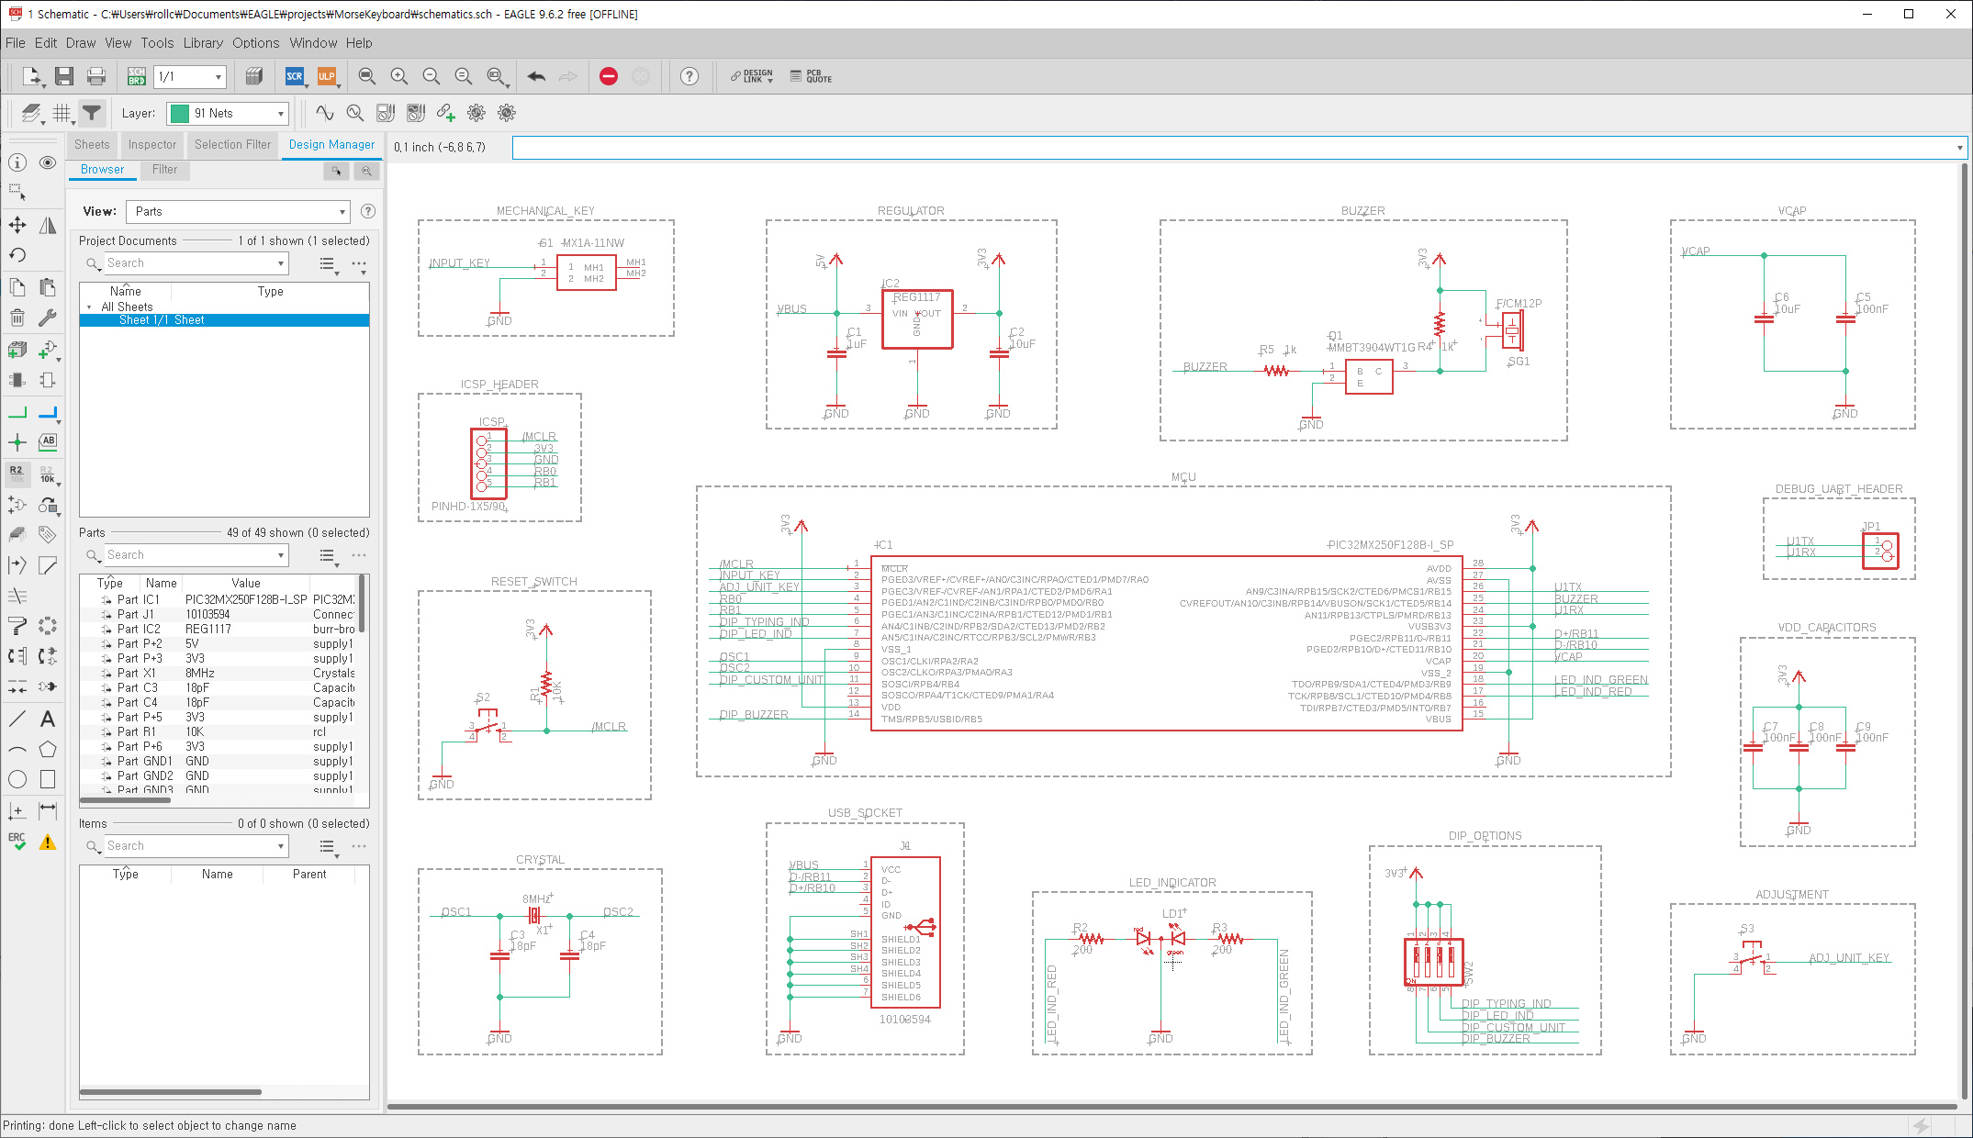
Task: Open the File menu
Action: (15, 42)
